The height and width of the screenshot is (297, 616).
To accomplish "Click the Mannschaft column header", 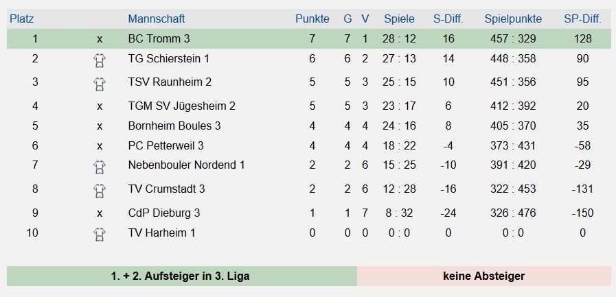I will (157, 19).
